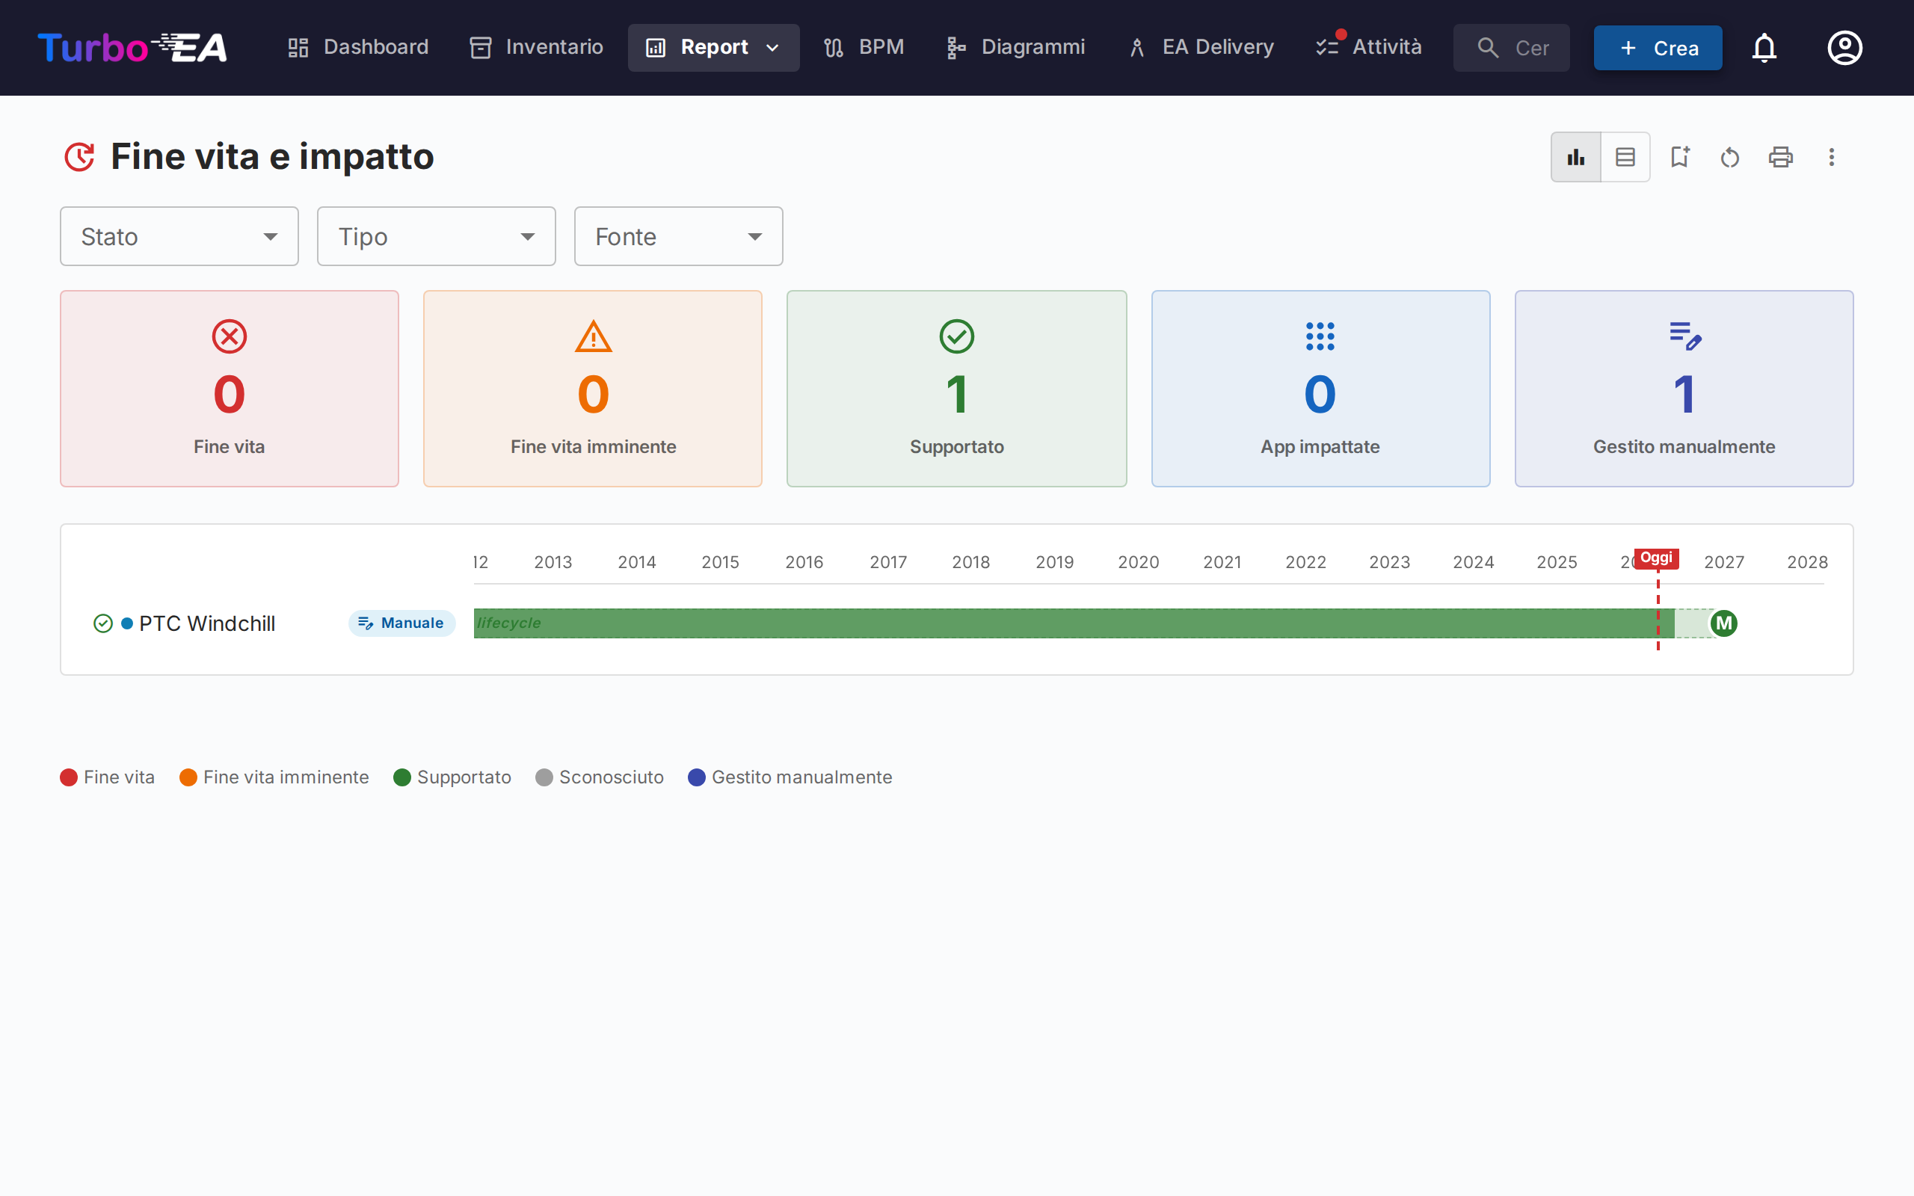Screen dimensions: 1914x1196
Task: Switch to the table view toggle
Action: click(1625, 157)
